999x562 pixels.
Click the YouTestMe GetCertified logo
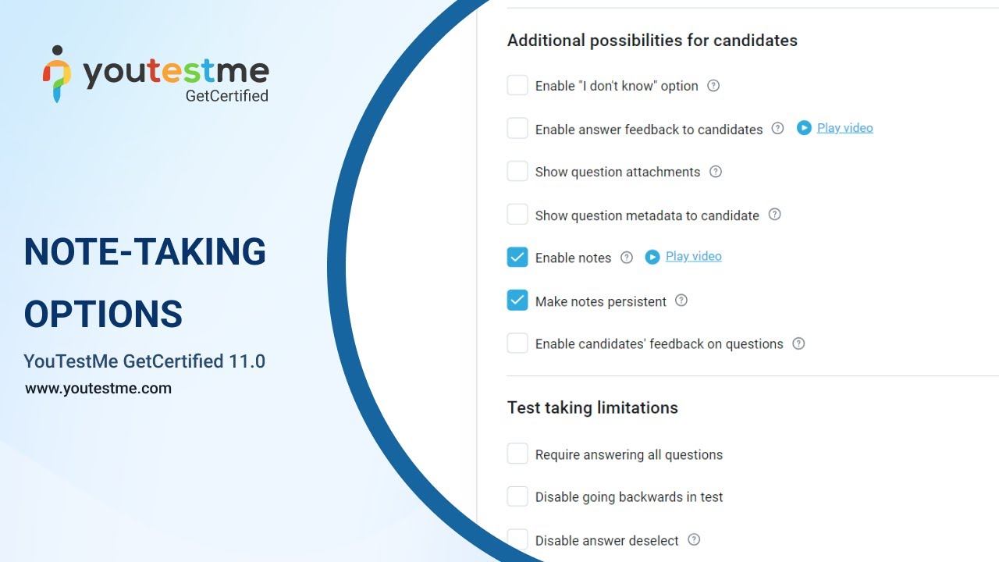pyautogui.click(x=156, y=75)
